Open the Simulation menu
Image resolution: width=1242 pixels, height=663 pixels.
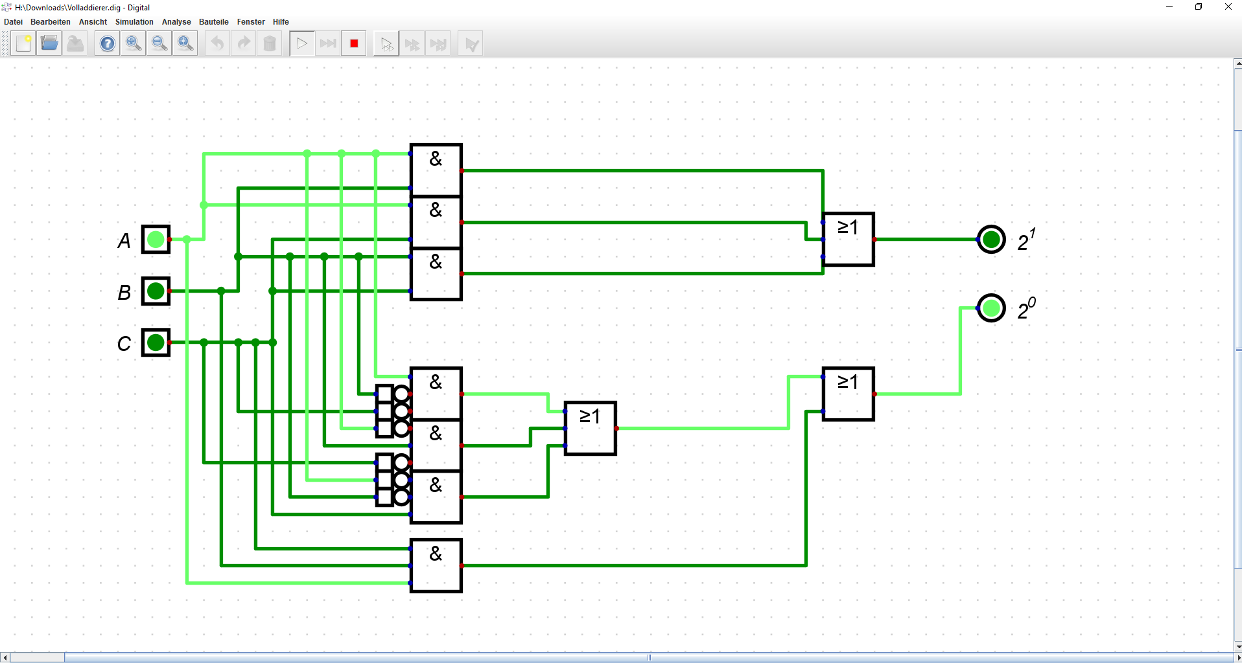point(134,22)
